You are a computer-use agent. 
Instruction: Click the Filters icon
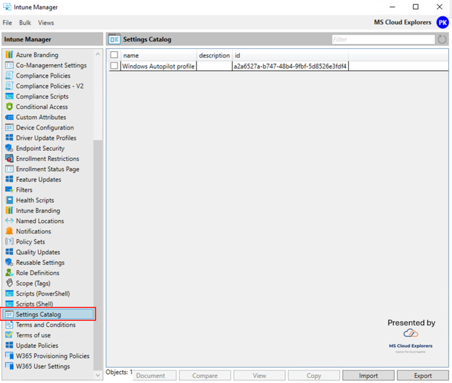pos(9,190)
